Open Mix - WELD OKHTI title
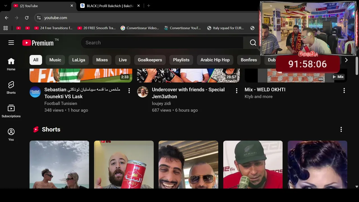Image resolution: width=359 pixels, height=202 pixels. (265, 89)
